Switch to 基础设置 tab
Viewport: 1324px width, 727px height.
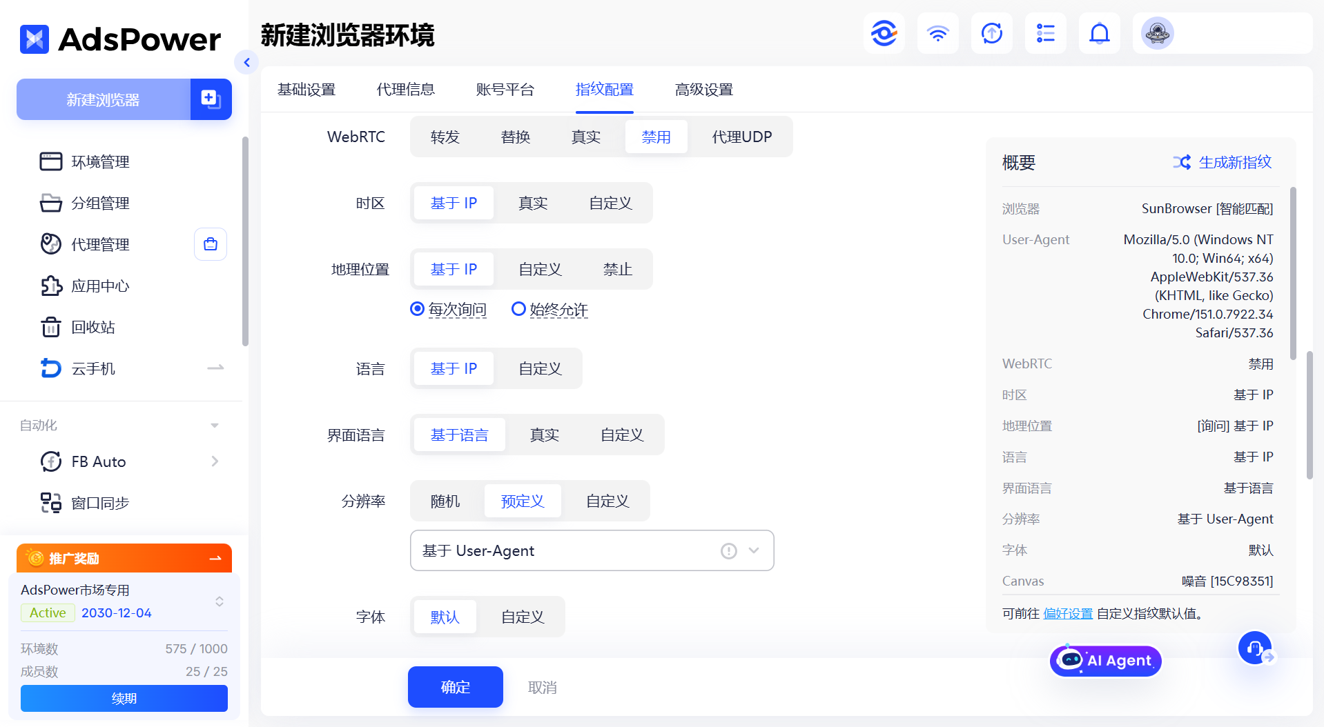click(x=306, y=90)
